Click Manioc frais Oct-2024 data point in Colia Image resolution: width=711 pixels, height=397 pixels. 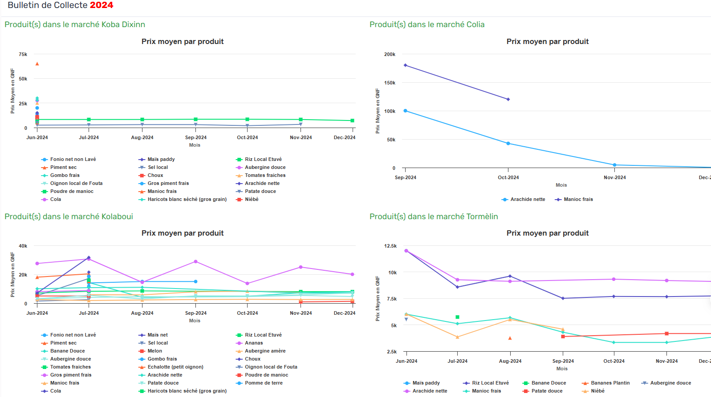(508, 99)
